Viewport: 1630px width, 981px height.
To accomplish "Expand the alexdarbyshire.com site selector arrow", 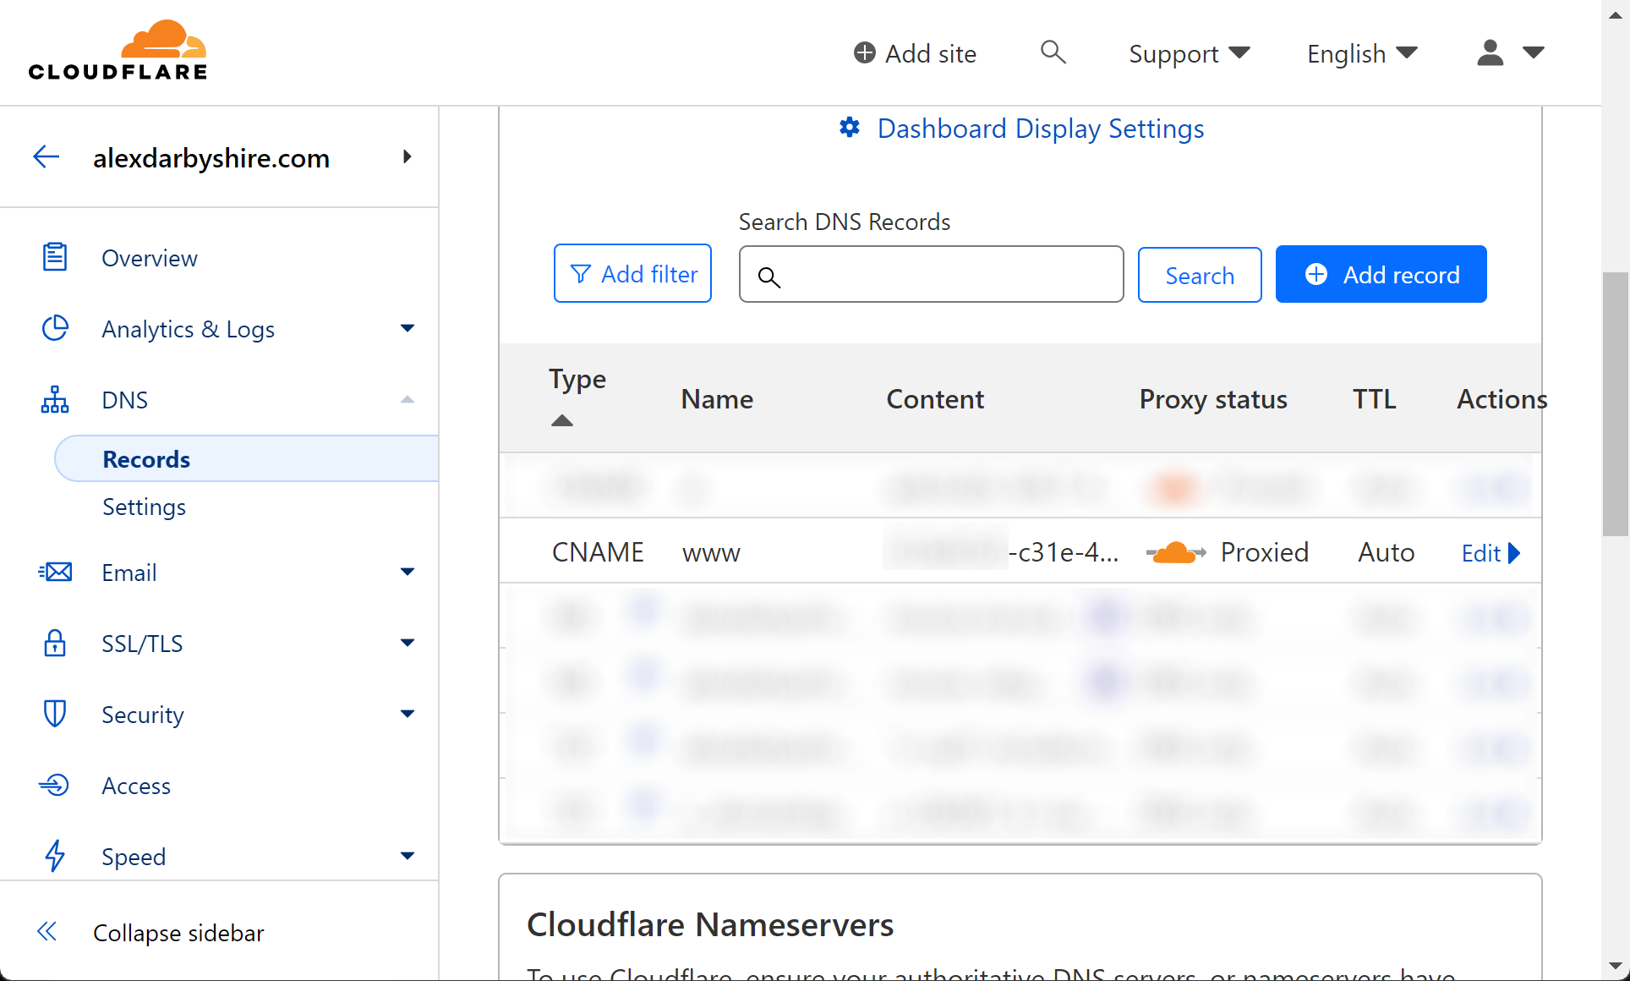I will [407, 156].
